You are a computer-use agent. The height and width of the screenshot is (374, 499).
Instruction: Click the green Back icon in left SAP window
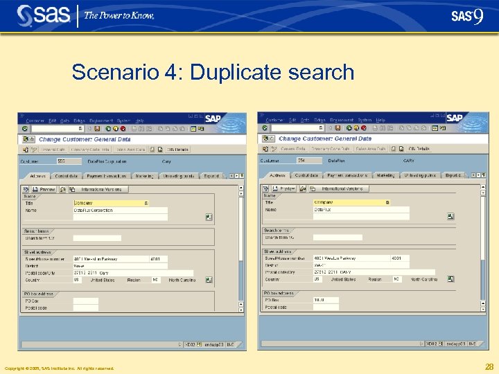click(108, 129)
